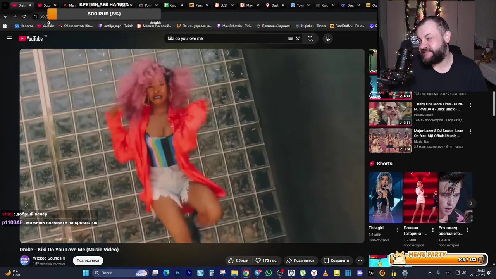Image resolution: width=496 pixels, height=279 pixels.
Task: Subscribe using the Подписаться button
Action: [88, 260]
